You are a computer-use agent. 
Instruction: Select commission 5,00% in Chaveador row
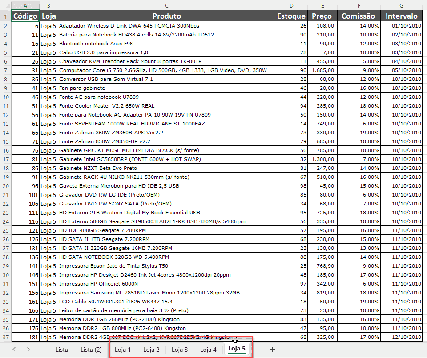359,61
